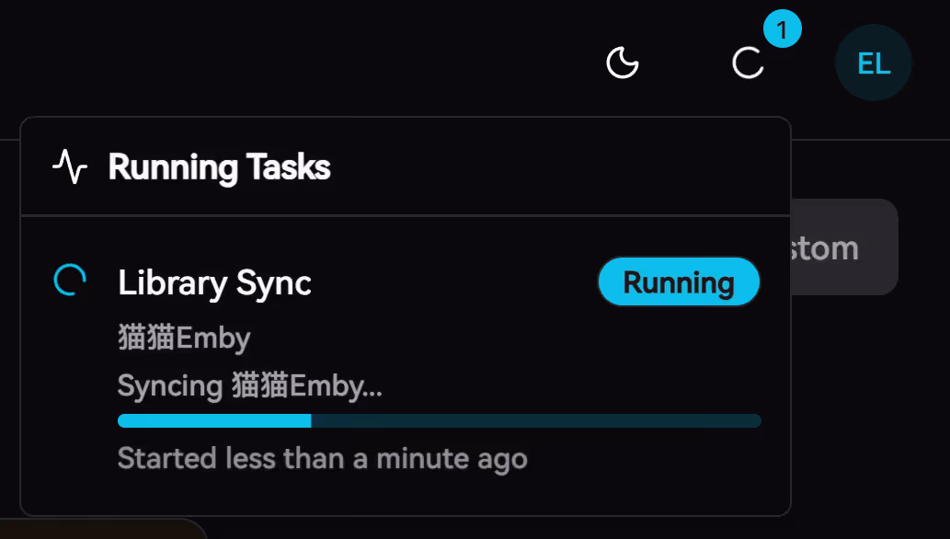This screenshot has height=539, width=950.
Task: Click the unfilled portion of the sync progress bar
Action: [535, 420]
